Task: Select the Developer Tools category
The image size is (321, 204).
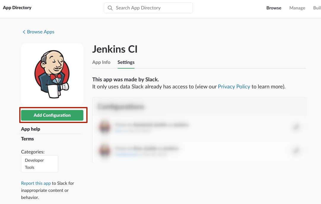Action: tap(39, 164)
